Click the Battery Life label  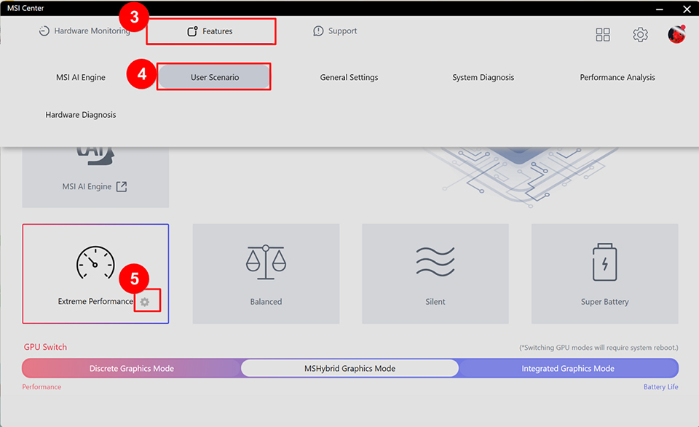coord(660,387)
